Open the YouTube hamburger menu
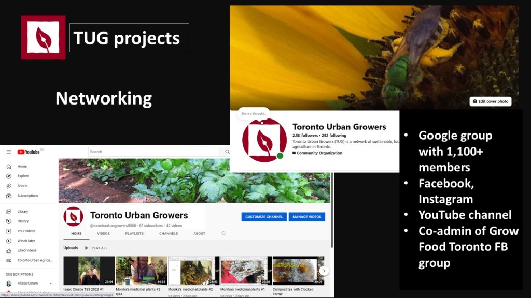 [x=9, y=152]
